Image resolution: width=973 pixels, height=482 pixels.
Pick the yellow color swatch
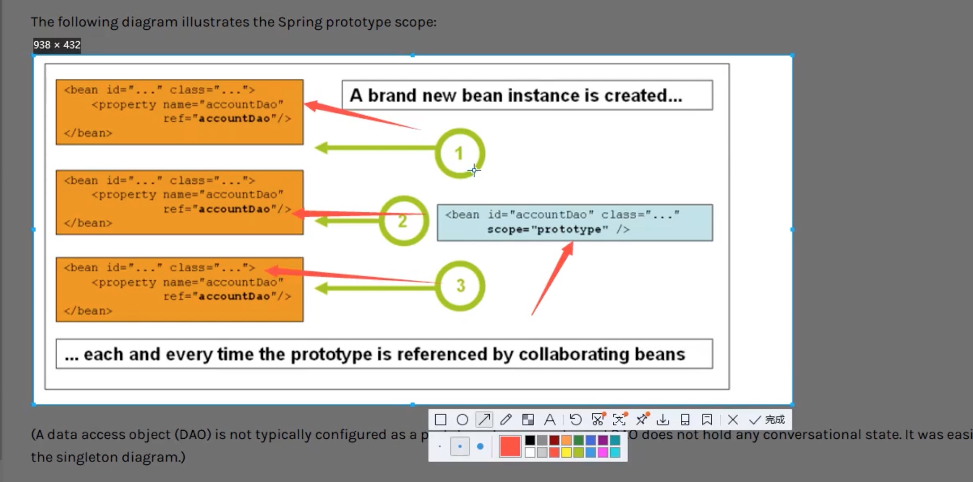coord(566,453)
